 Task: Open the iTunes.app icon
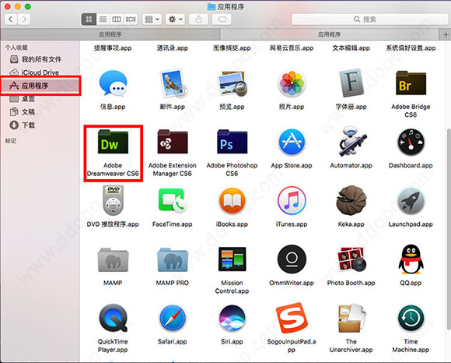[292, 200]
